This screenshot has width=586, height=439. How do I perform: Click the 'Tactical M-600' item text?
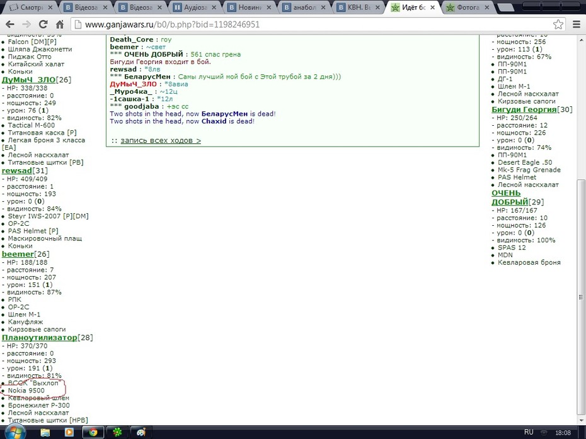point(32,125)
